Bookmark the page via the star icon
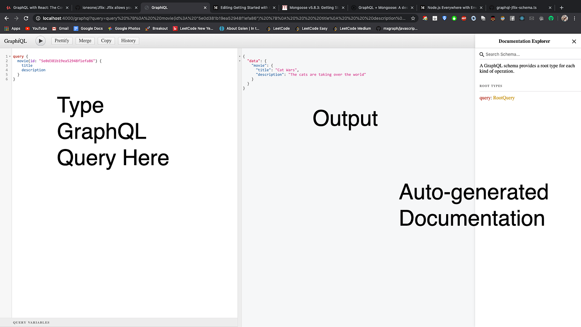This screenshot has height=327, width=581. 413,18
